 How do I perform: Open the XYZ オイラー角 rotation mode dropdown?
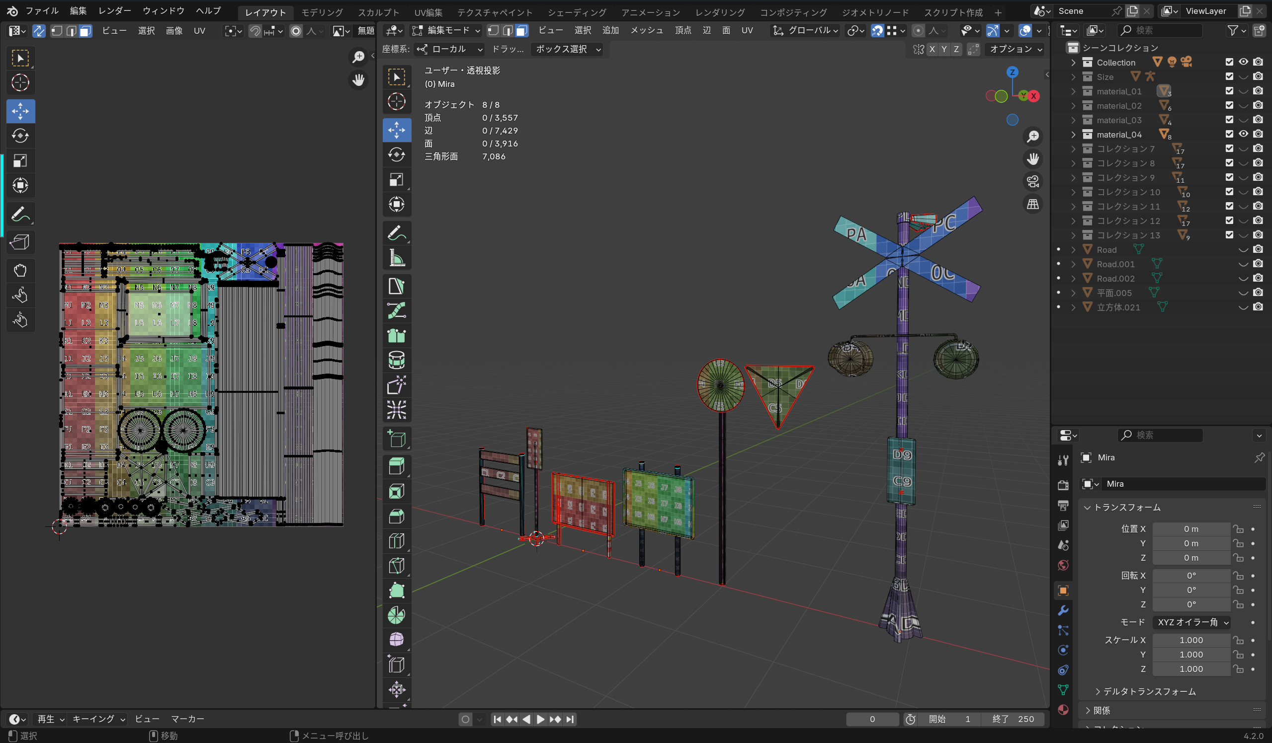pos(1191,622)
